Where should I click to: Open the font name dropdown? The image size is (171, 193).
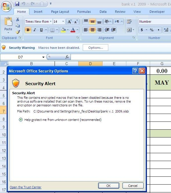pyautogui.click(x=51, y=22)
